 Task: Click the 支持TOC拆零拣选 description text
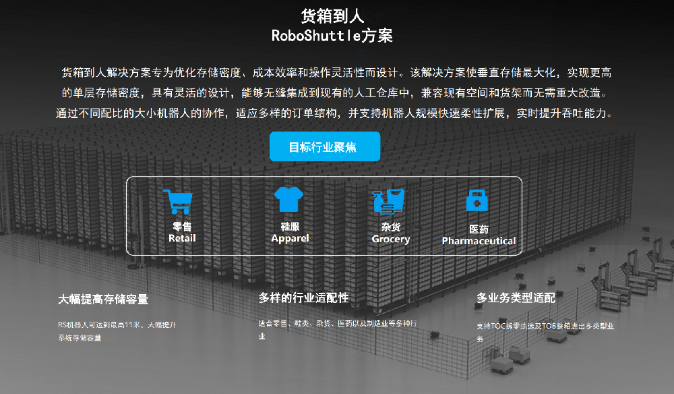point(545,325)
